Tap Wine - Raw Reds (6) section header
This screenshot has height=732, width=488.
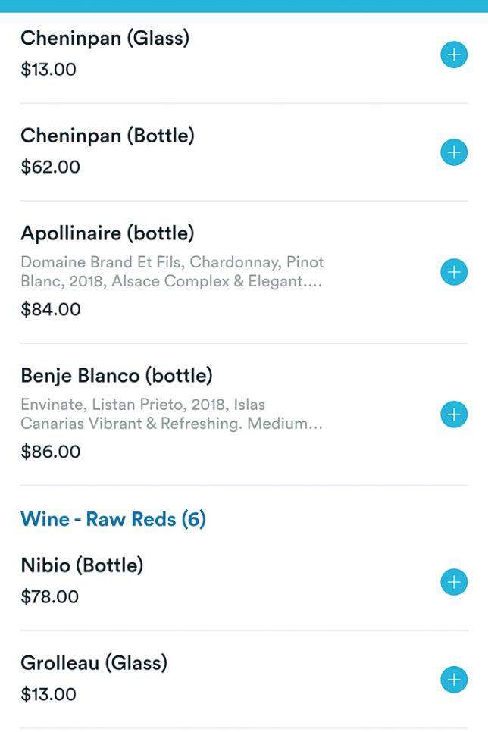coord(113,519)
